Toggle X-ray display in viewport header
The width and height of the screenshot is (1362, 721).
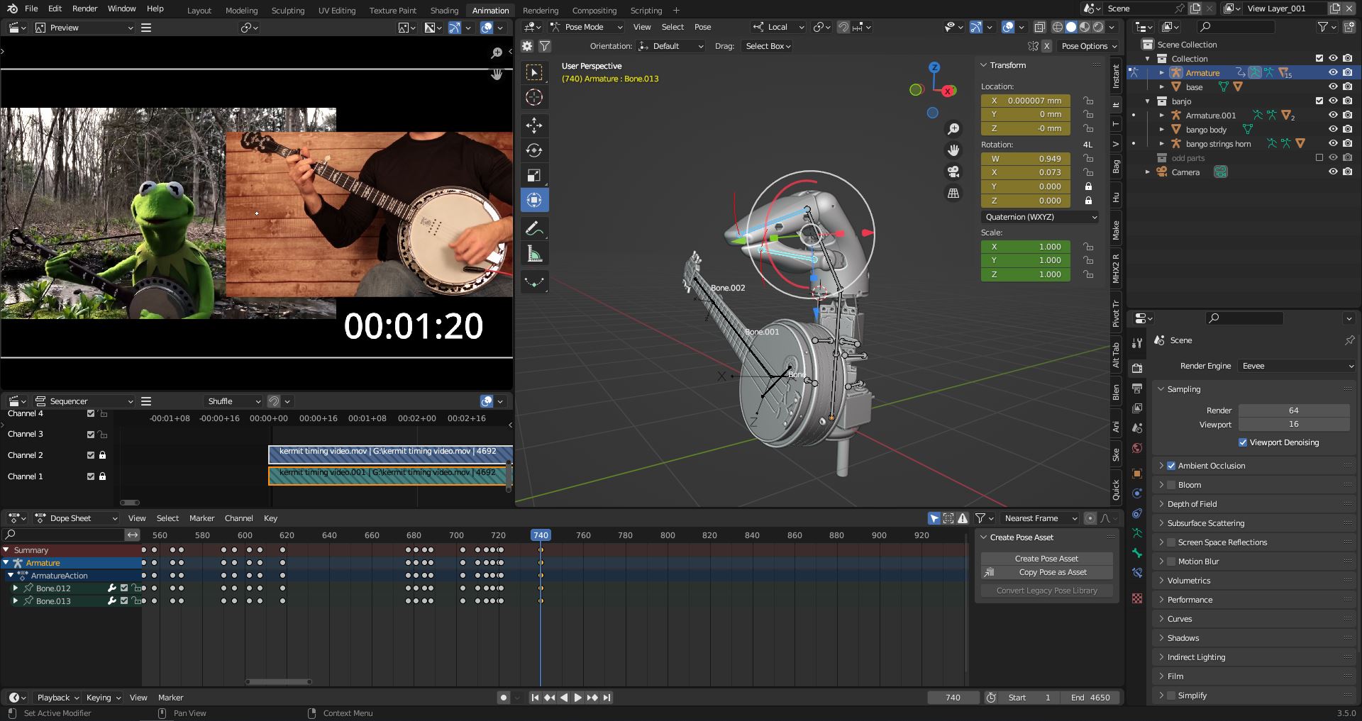pyautogui.click(x=1039, y=27)
